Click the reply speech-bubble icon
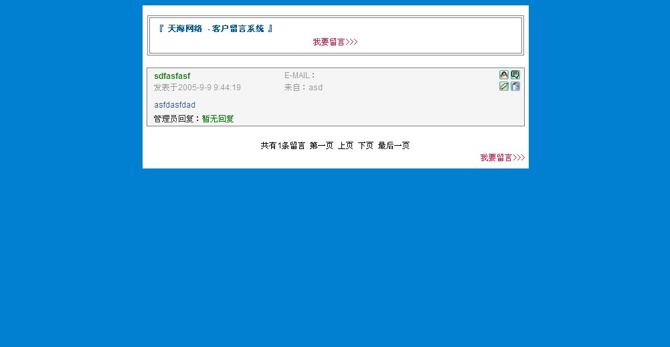 click(515, 75)
